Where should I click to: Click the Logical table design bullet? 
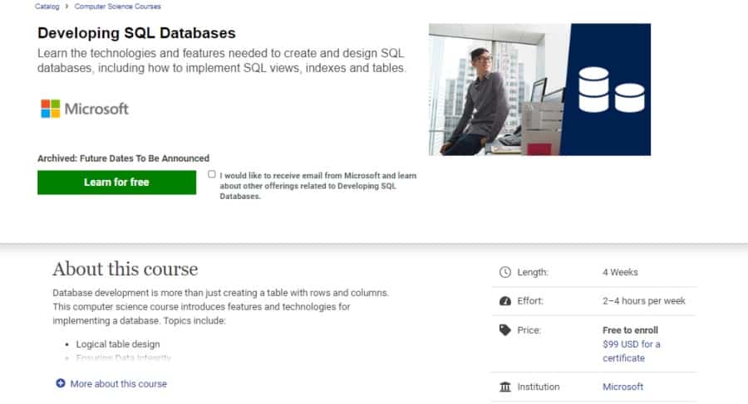pos(118,344)
